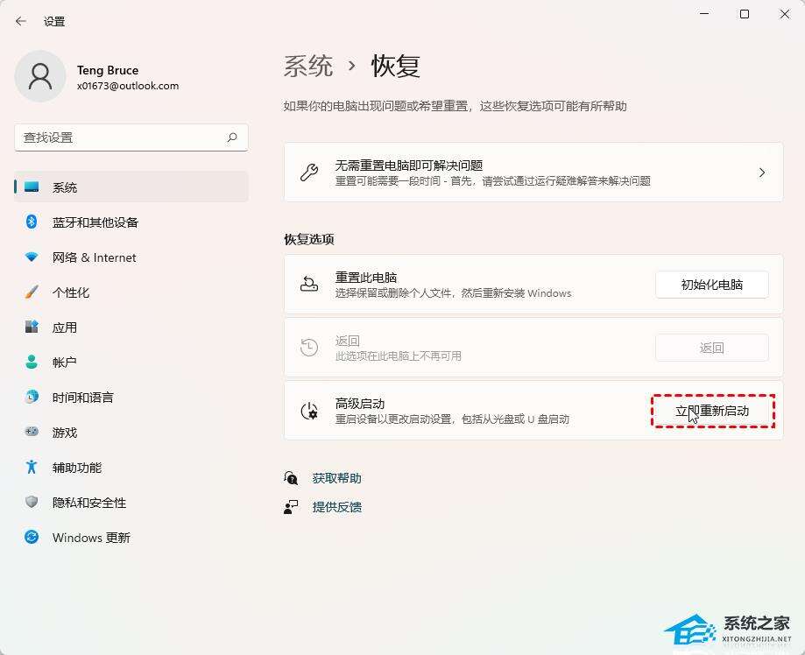Click the Windows Update sync icon
The height and width of the screenshot is (655, 805).
[32, 537]
